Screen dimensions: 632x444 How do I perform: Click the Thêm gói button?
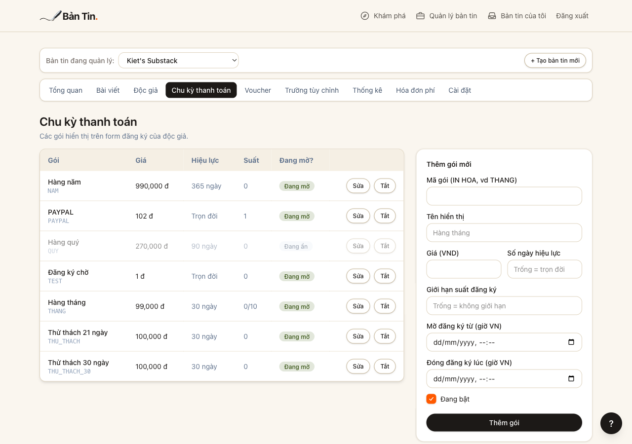point(504,423)
